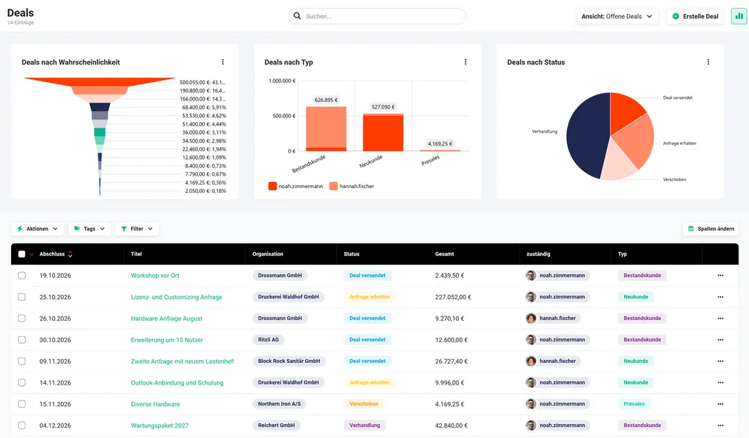Screen dimensions: 749x438
Task: Click the Abschluss sort arrows icon
Action: pyautogui.click(x=70, y=254)
